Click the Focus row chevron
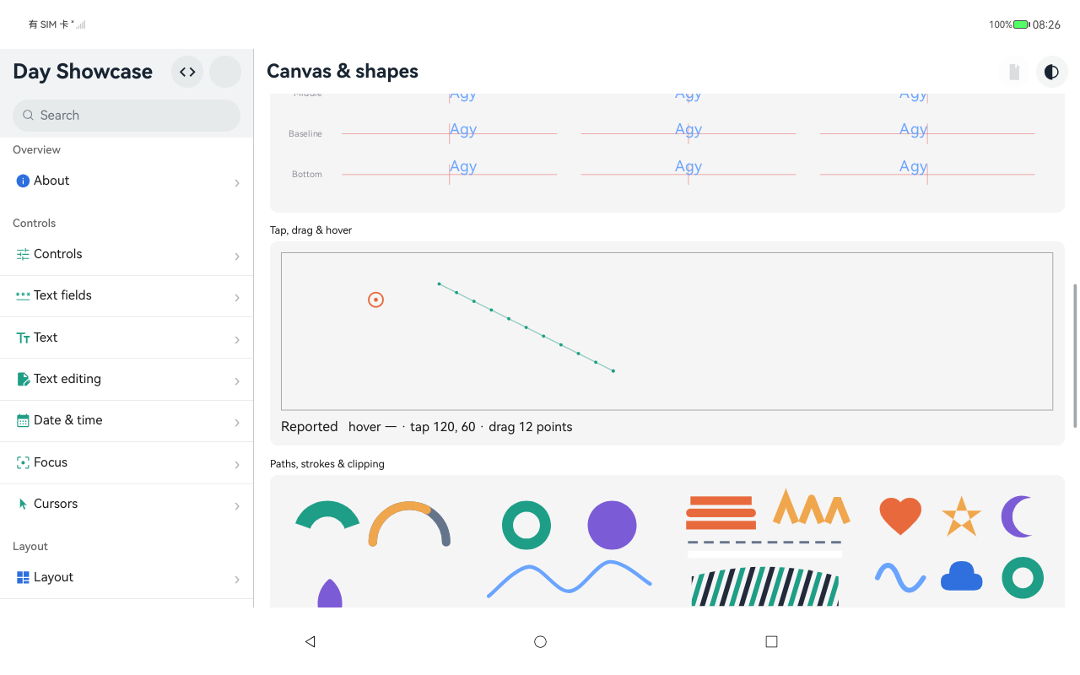The height and width of the screenshot is (675, 1080). pyautogui.click(x=237, y=464)
